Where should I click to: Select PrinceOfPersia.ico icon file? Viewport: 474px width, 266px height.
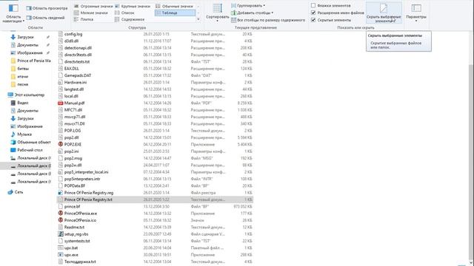(61, 220)
